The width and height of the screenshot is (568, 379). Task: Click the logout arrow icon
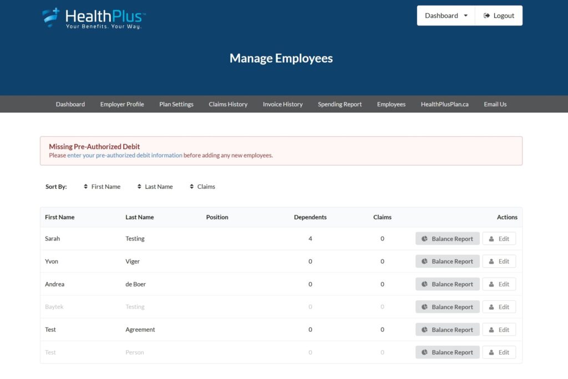pyautogui.click(x=487, y=16)
